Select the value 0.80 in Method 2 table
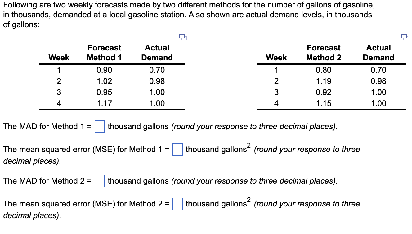 (324, 70)
